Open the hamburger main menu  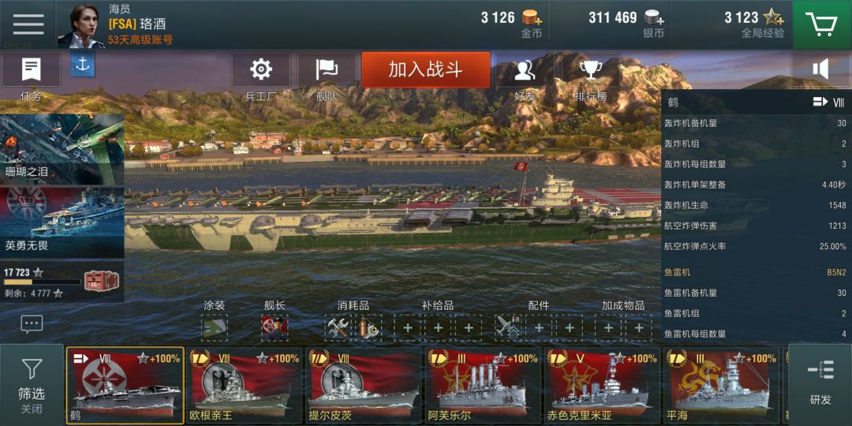(x=28, y=24)
